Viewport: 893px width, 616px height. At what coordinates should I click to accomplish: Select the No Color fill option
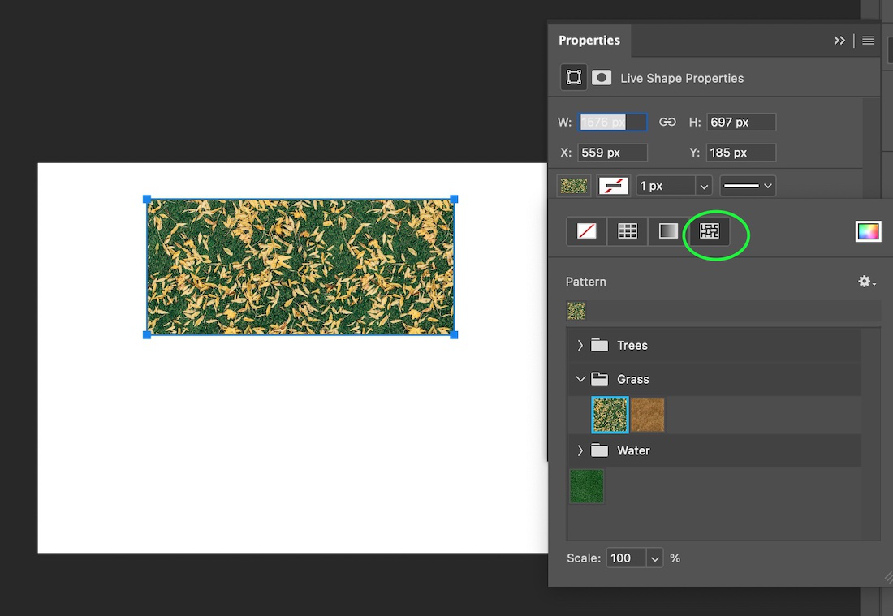tap(587, 231)
